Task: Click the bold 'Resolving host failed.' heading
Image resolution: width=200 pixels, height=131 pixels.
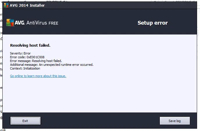Action: pos(30,45)
